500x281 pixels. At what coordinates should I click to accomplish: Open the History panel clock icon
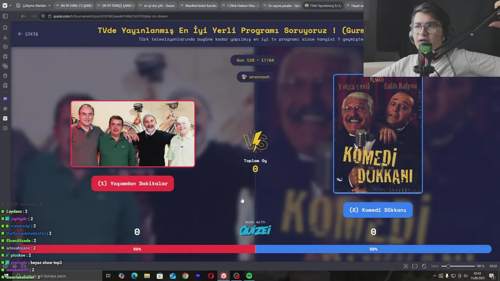pos(5,47)
